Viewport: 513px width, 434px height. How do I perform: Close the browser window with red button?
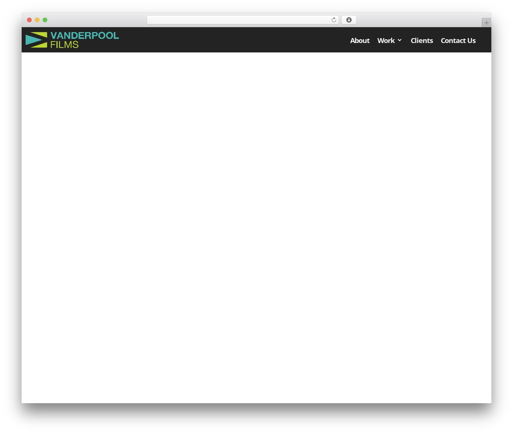(29, 20)
